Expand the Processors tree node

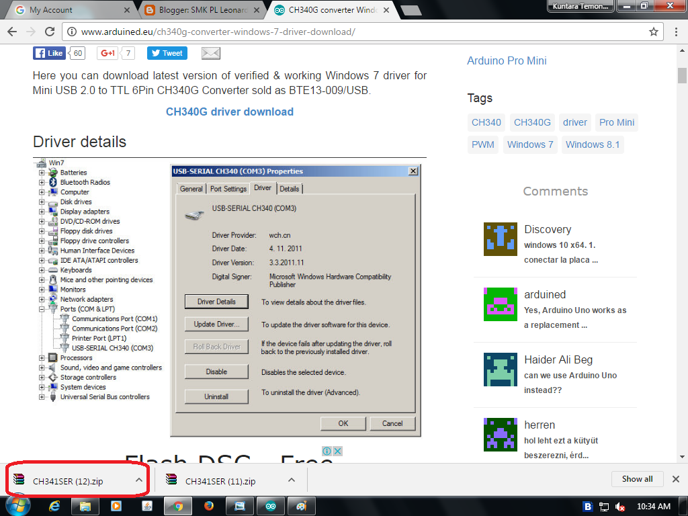click(42, 357)
